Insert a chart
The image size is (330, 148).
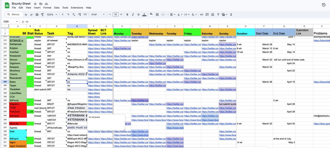pyautogui.click(x=213, y=14)
